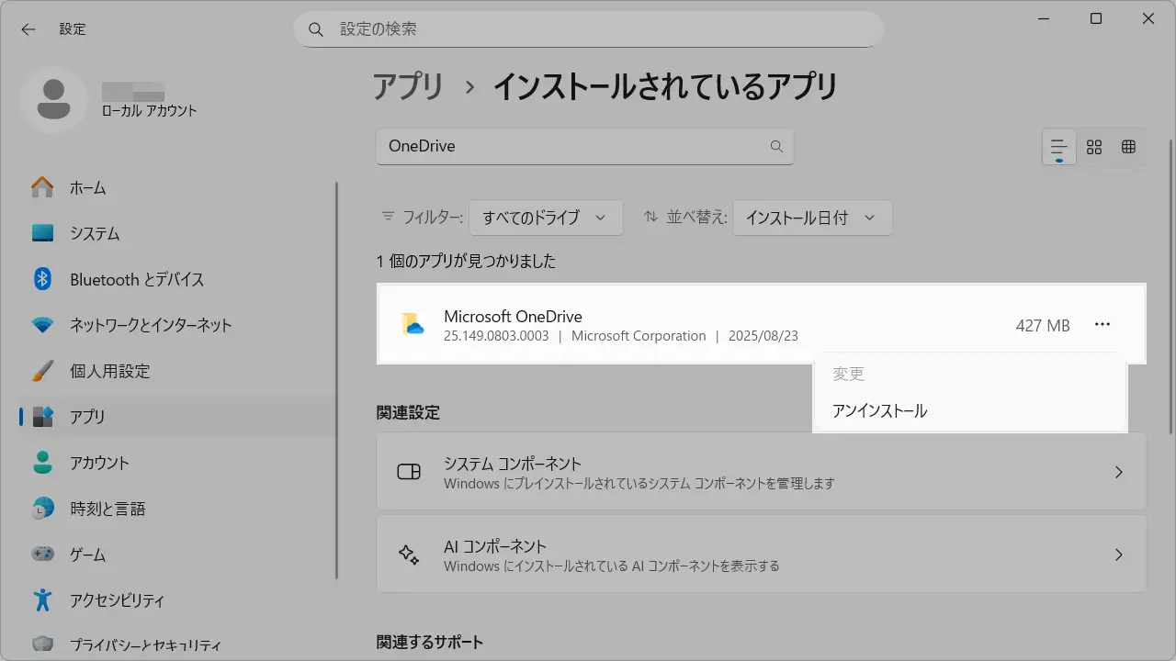Click the ローカル アカウント label
The width and height of the screenshot is (1176, 661).
point(150,111)
